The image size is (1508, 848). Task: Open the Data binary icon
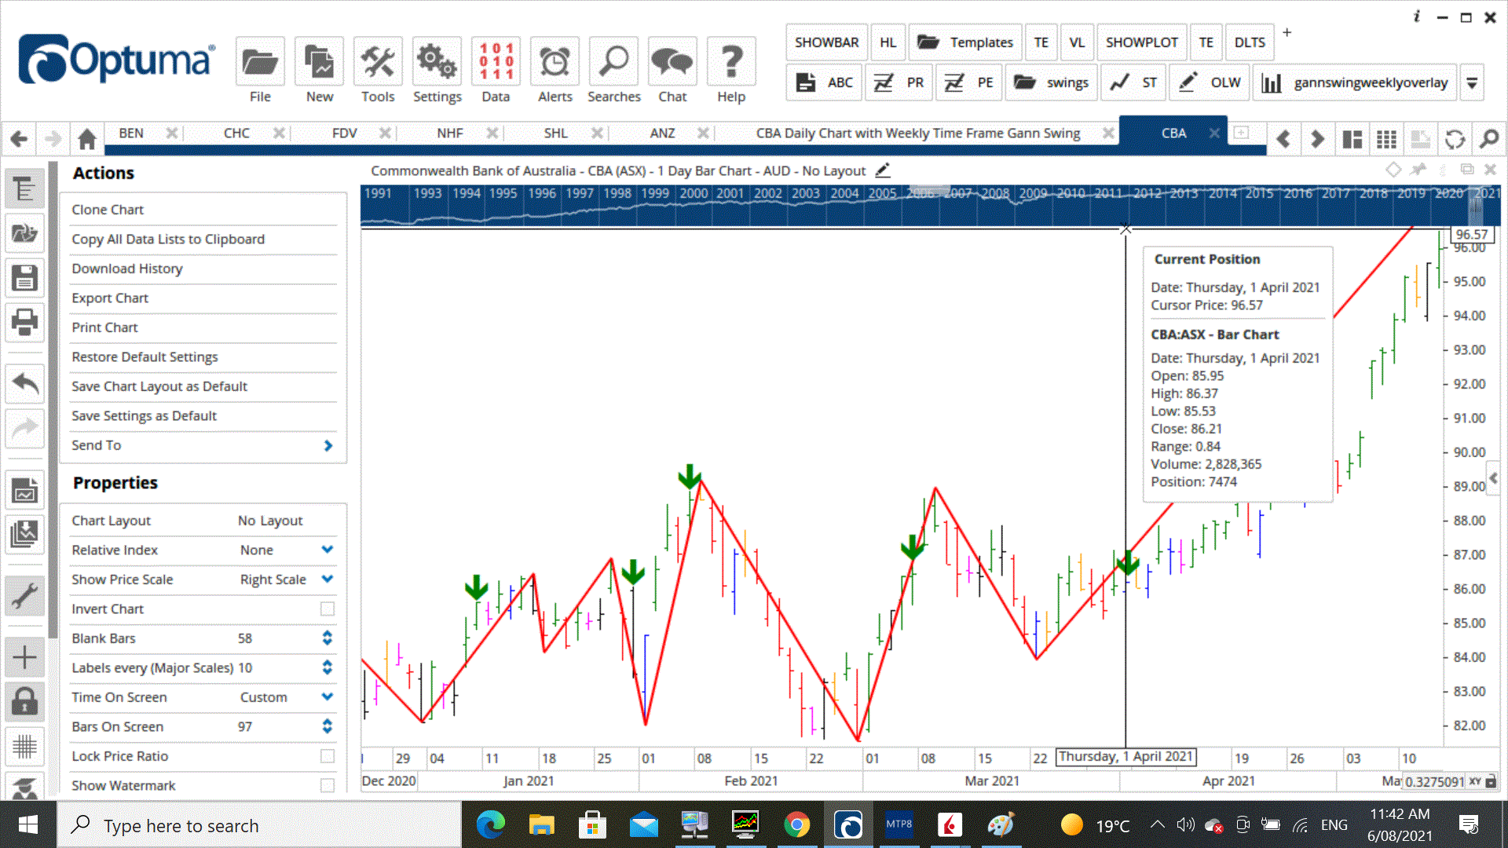pos(496,61)
